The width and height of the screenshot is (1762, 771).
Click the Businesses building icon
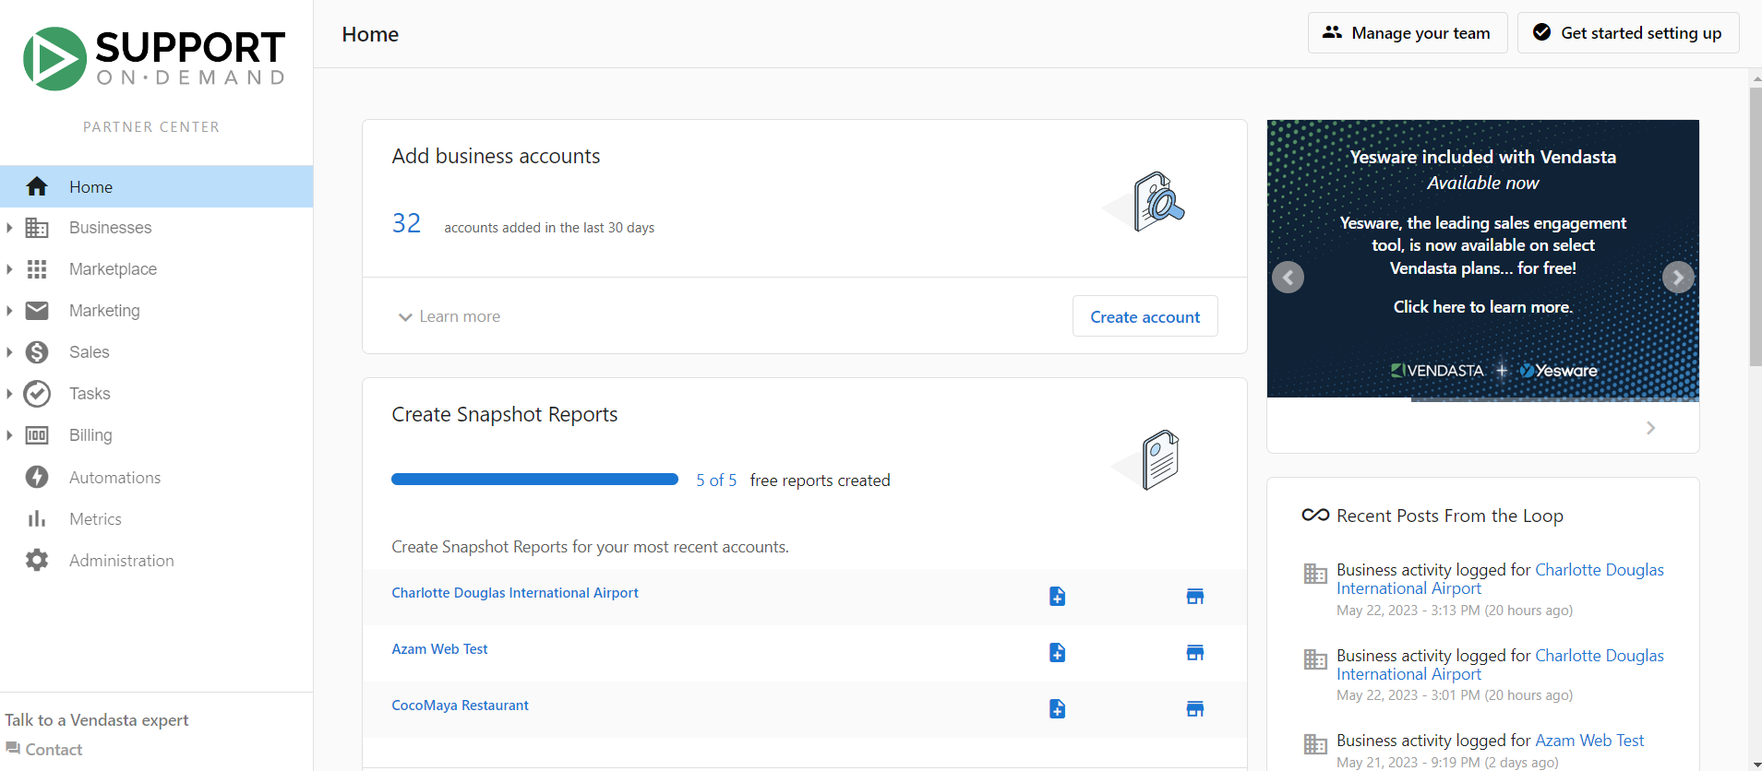[x=37, y=228]
